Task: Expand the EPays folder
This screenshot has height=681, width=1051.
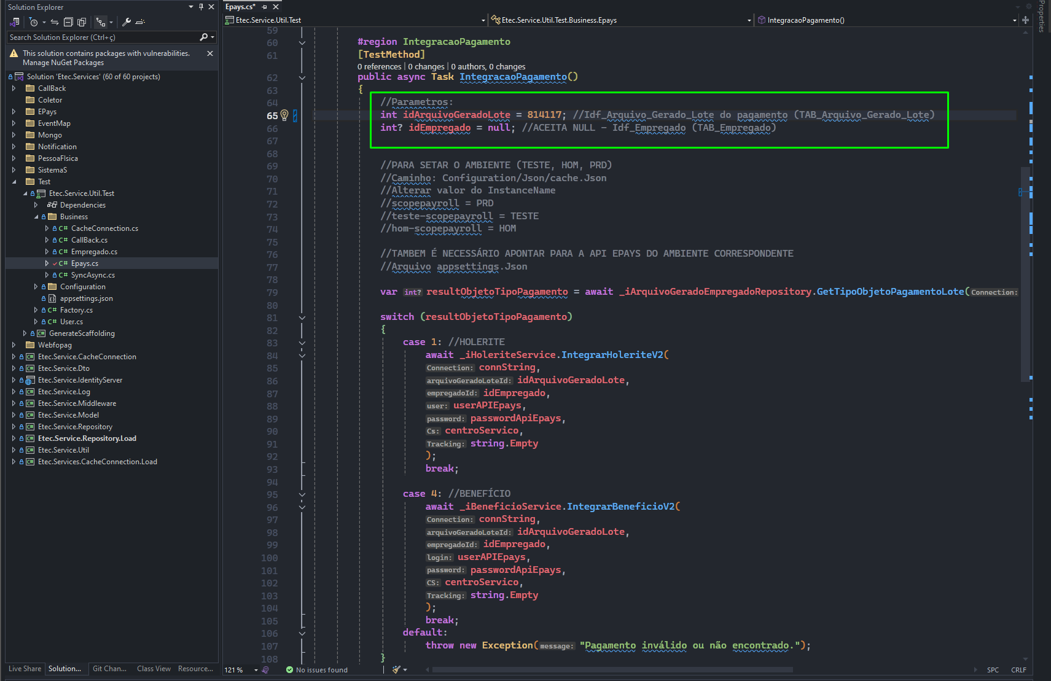Action: [x=14, y=112]
